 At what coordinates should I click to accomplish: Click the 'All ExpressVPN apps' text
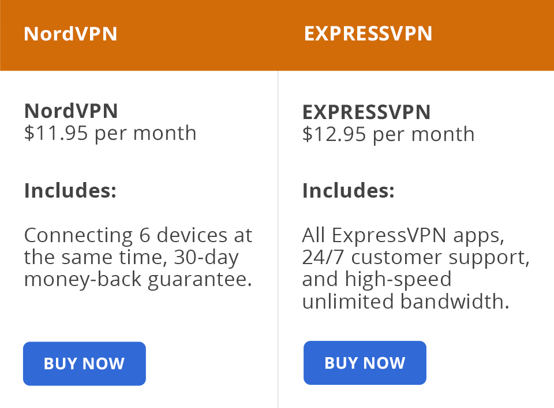[401, 235]
